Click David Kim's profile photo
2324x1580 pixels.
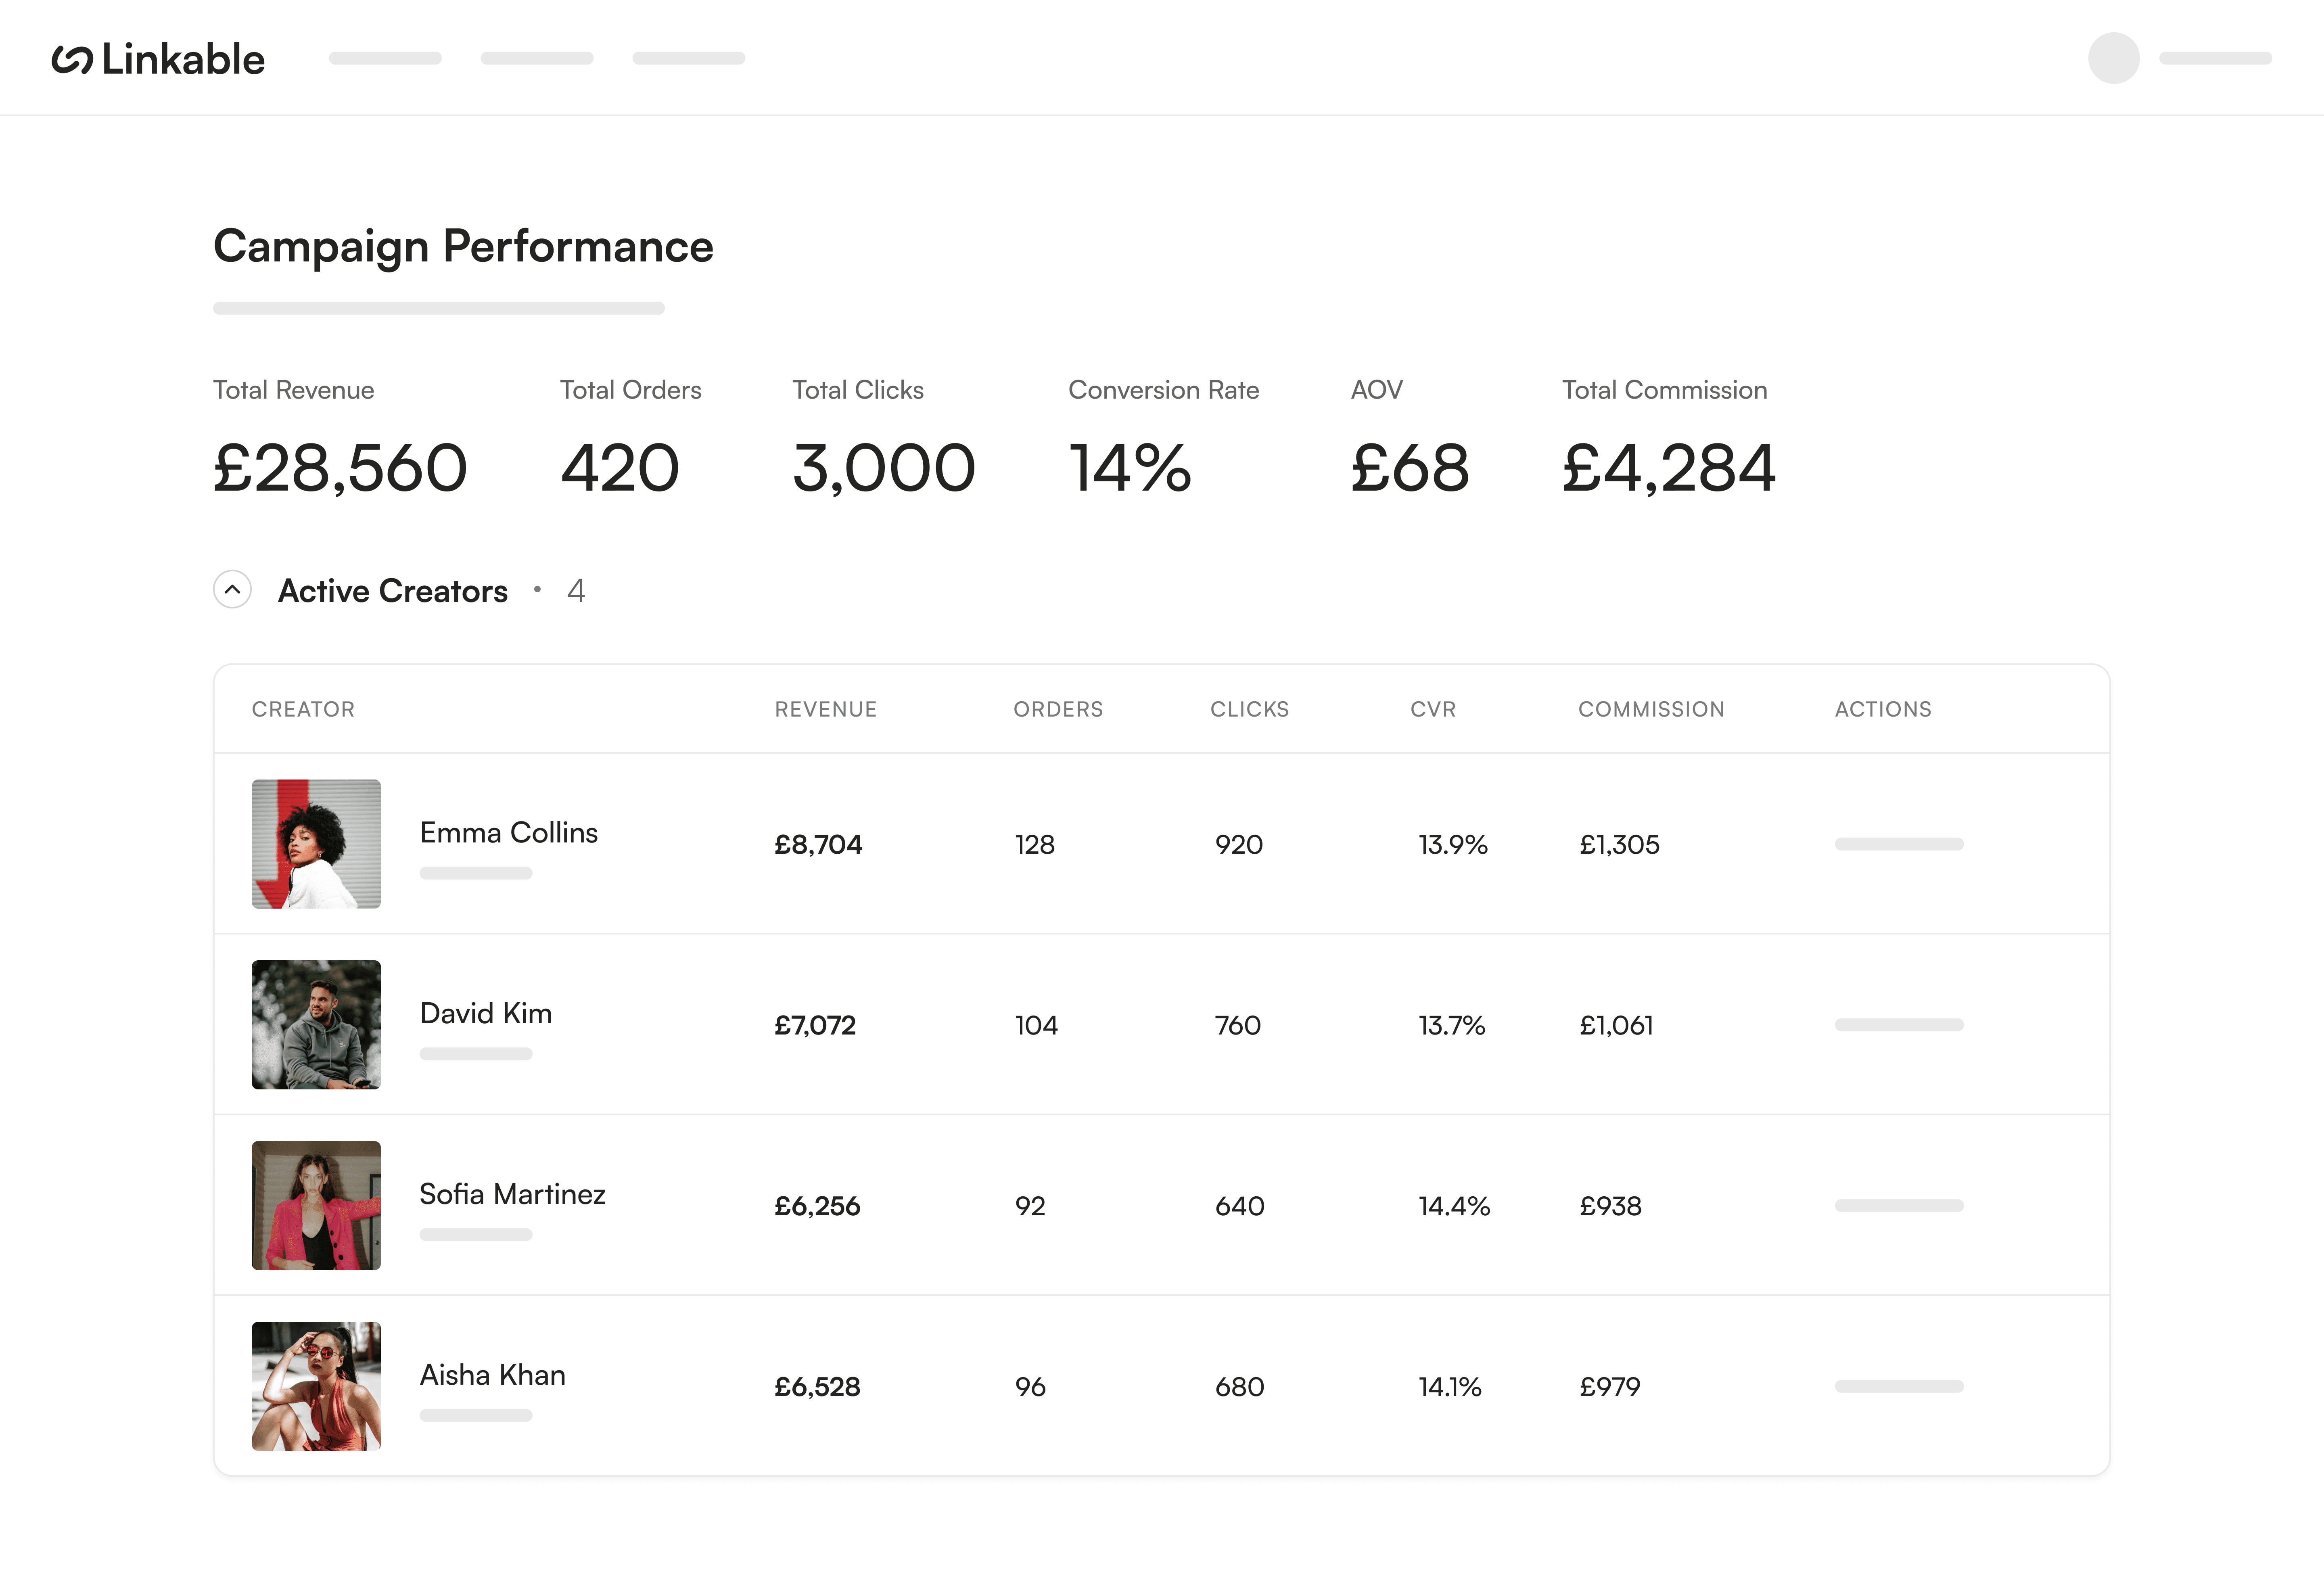tap(316, 1025)
